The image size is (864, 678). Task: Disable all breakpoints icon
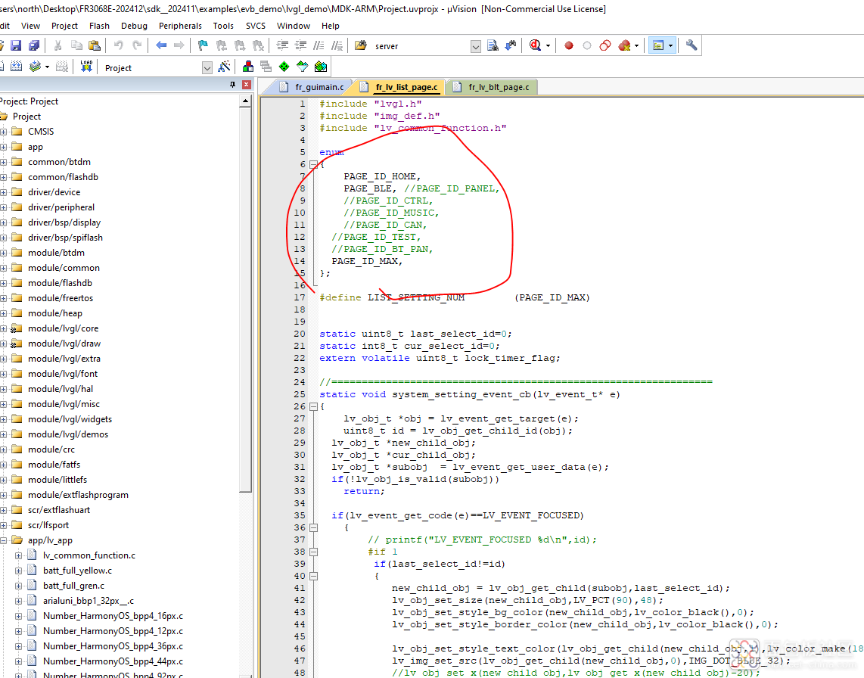pyautogui.click(x=605, y=45)
